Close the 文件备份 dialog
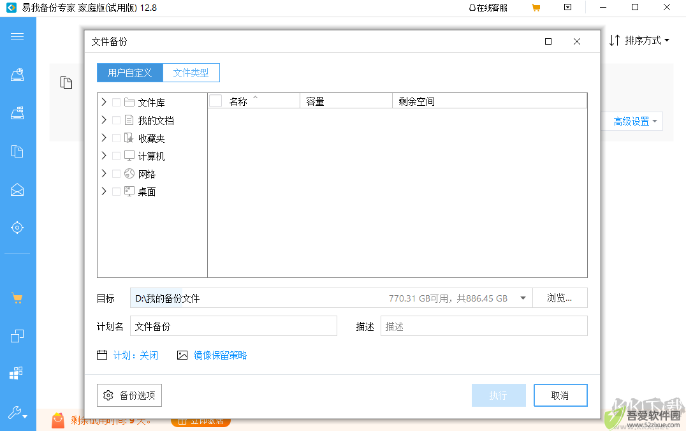Image resolution: width=686 pixels, height=431 pixels. tap(577, 41)
